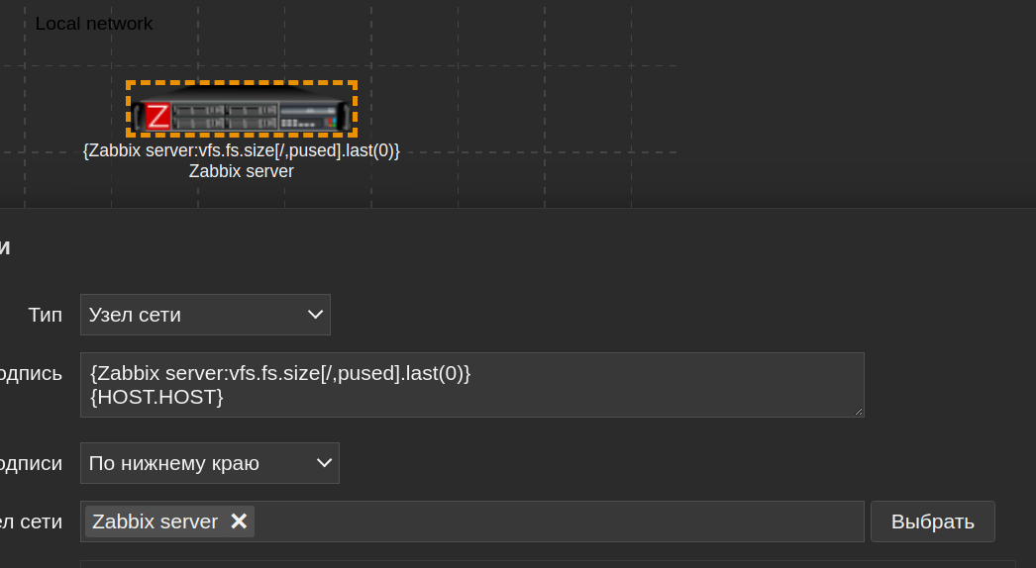The height and width of the screenshot is (568, 1036).
Task: Click the macro label beneath the map icon
Action: pyautogui.click(x=242, y=150)
